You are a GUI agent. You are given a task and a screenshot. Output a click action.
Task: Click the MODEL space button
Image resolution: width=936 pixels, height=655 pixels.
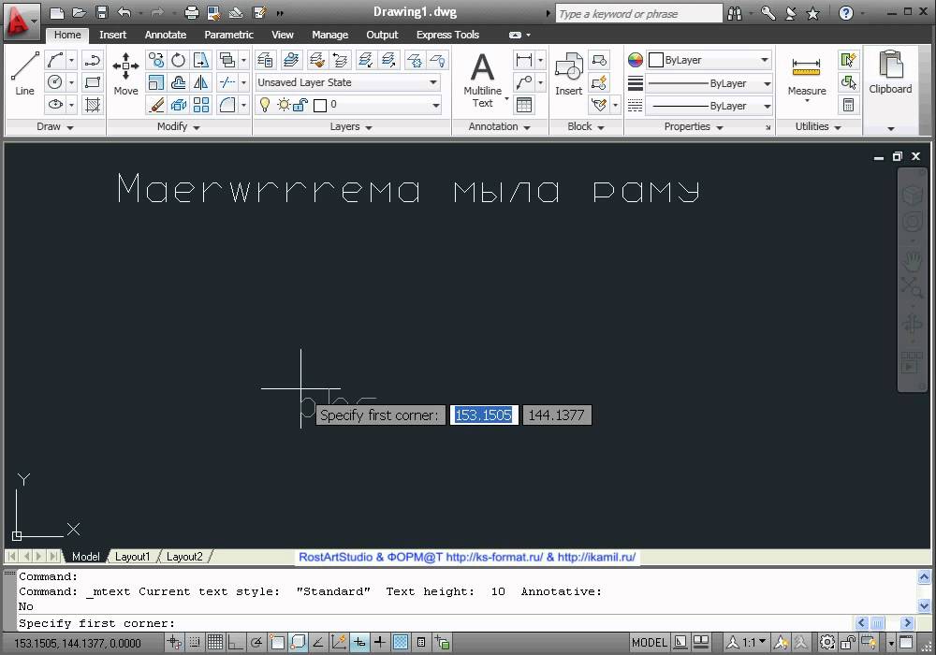[650, 643]
